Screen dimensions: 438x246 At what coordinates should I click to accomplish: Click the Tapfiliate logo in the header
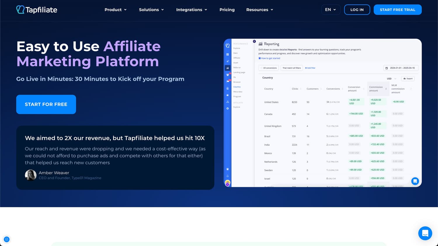click(37, 10)
